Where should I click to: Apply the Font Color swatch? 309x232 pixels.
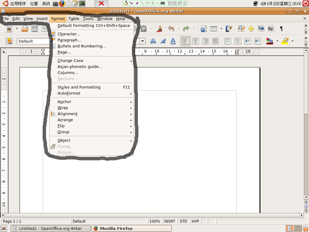(x=270, y=41)
